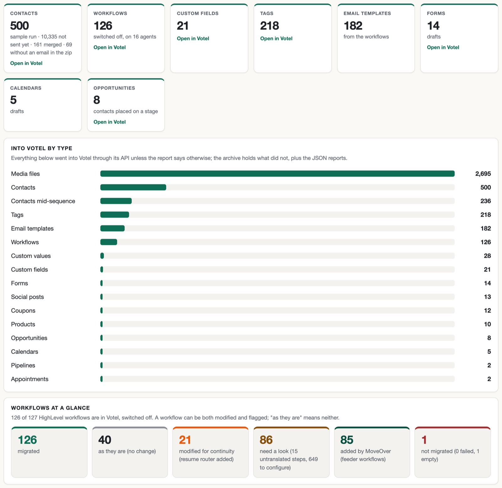Click the Custom values row label
The width and height of the screenshot is (502, 488).
click(x=31, y=256)
